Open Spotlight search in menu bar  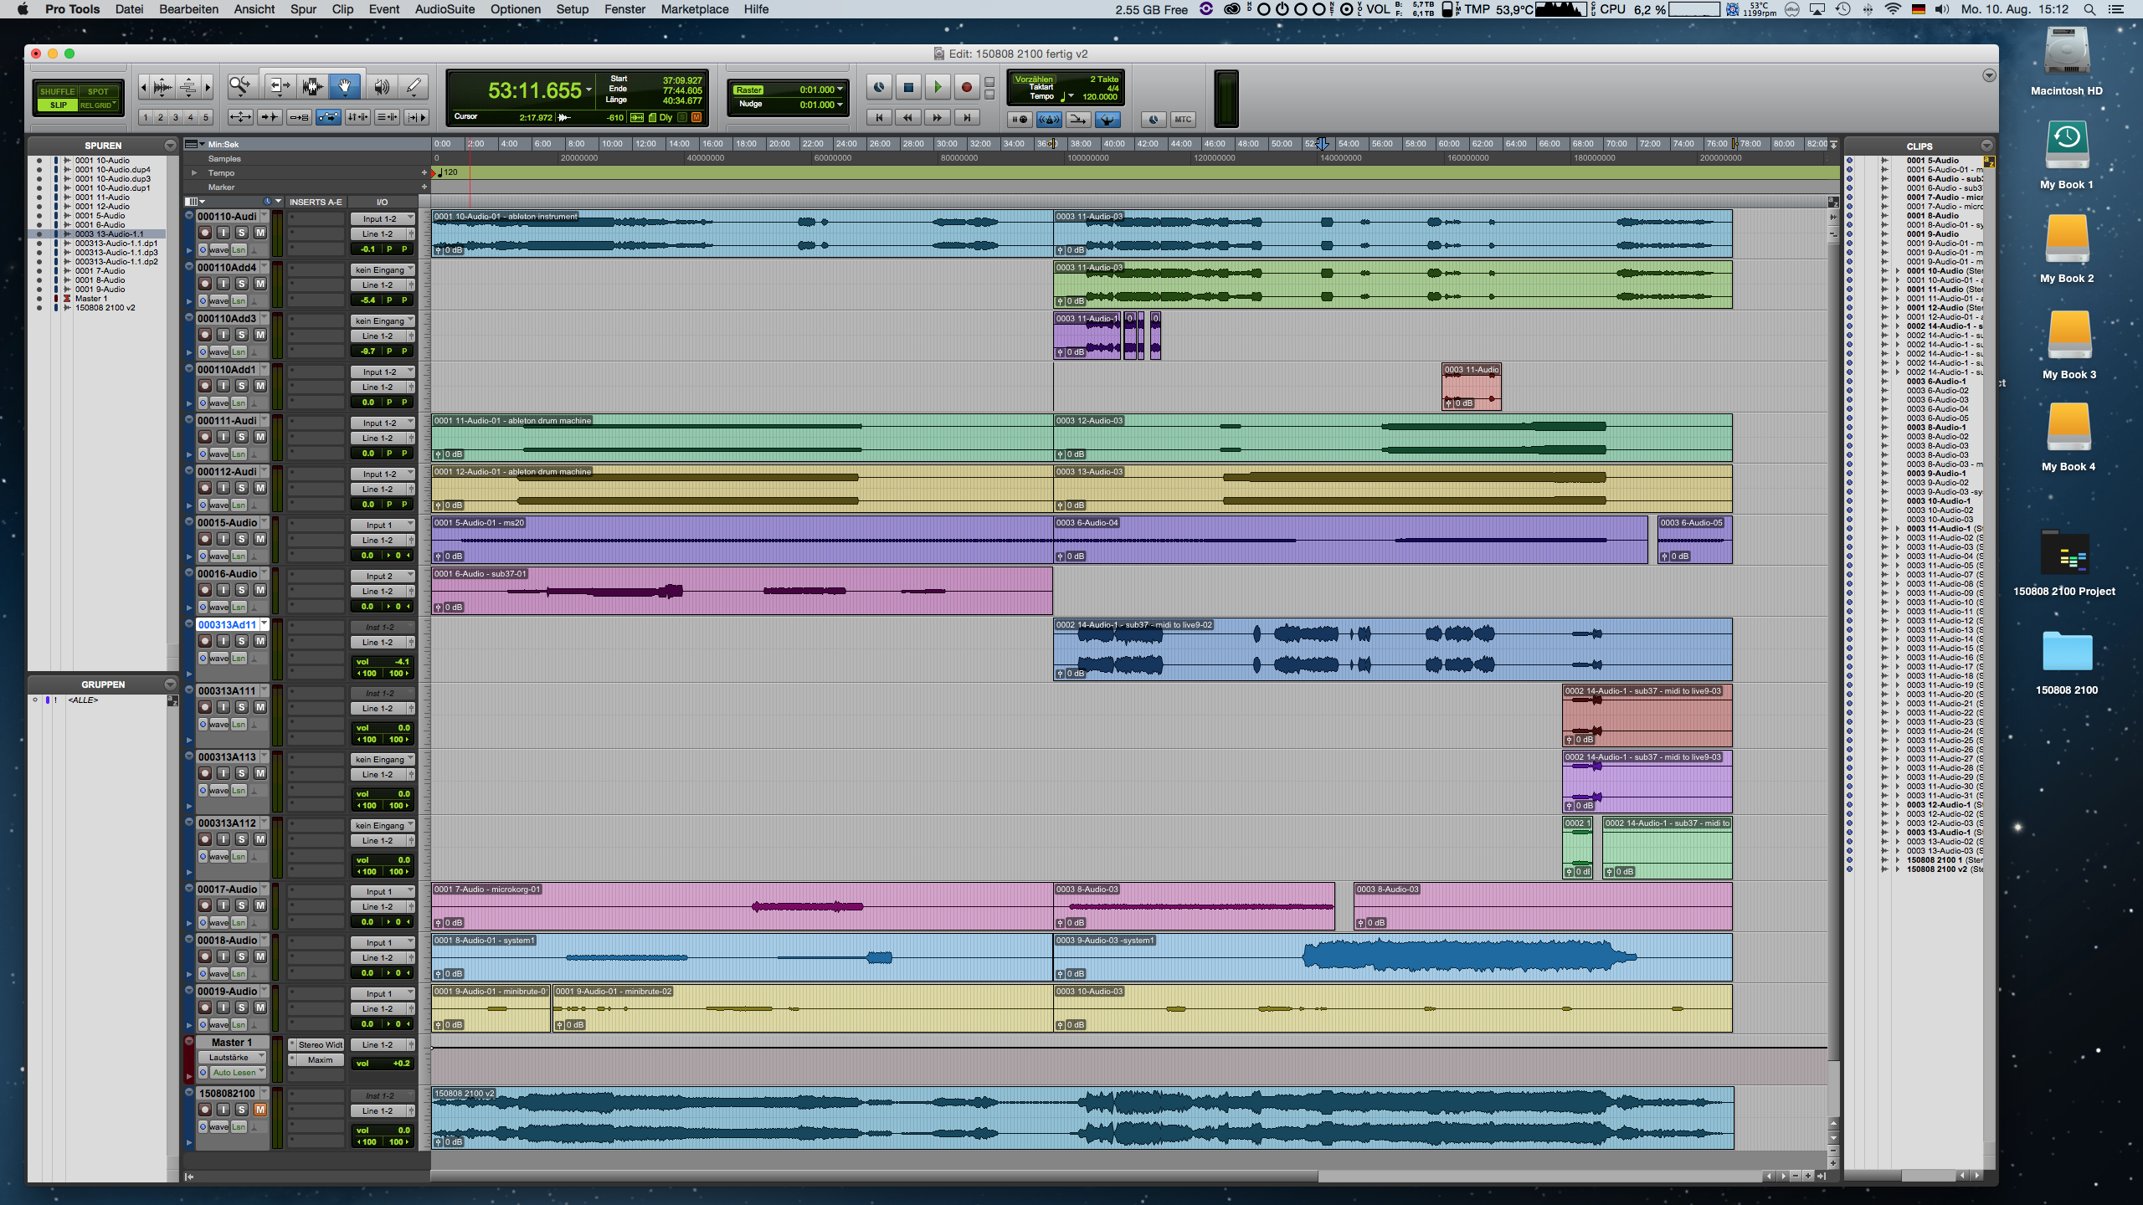tap(2089, 9)
